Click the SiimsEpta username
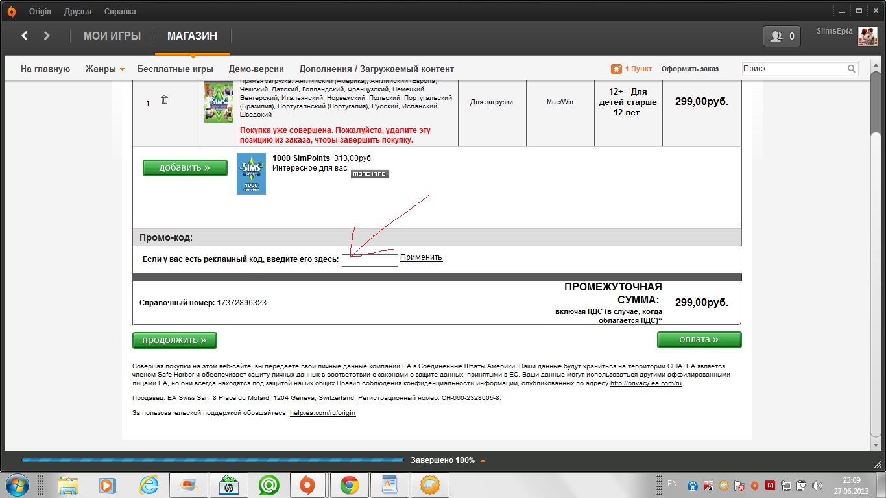Image resolution: width=886 pixels, height=498 pixels. (835, 31)
